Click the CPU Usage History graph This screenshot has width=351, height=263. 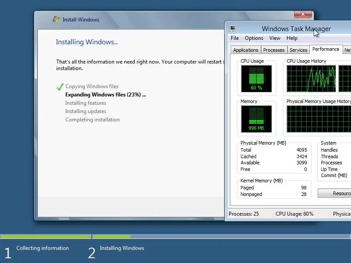click(311, 78)
